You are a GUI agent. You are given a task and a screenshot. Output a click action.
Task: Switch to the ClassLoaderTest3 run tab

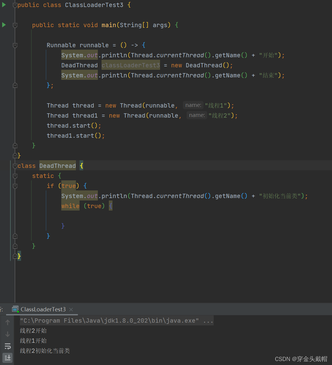tap(43, 309)
